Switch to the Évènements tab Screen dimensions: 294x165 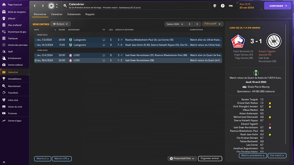click(x=74, y=14)
